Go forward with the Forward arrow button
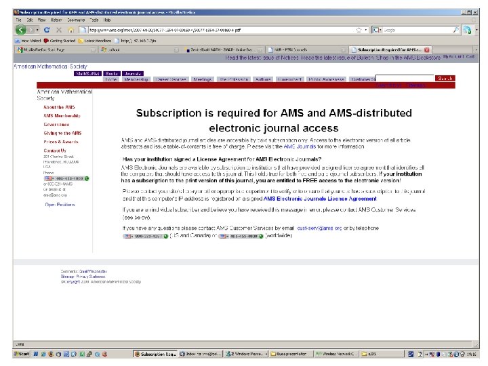This screenshot has height=366, width=488. [x=30, y=30]
